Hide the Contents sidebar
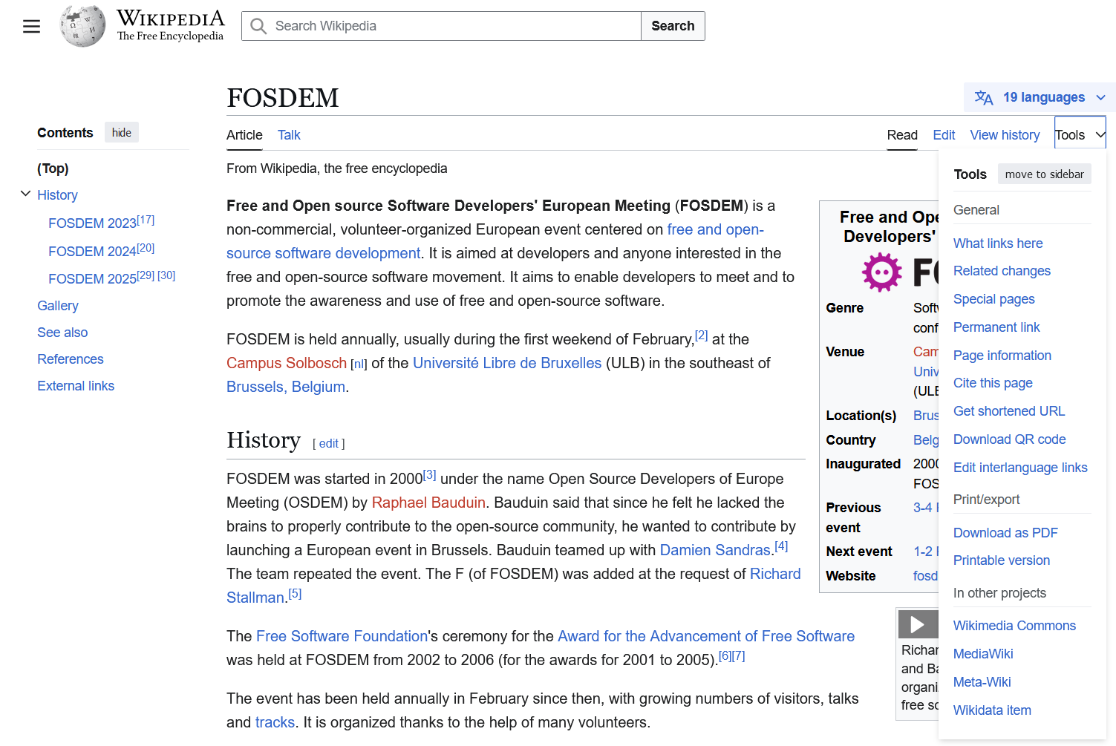This screenshot has height=746, width=1116. pos(122,132)
